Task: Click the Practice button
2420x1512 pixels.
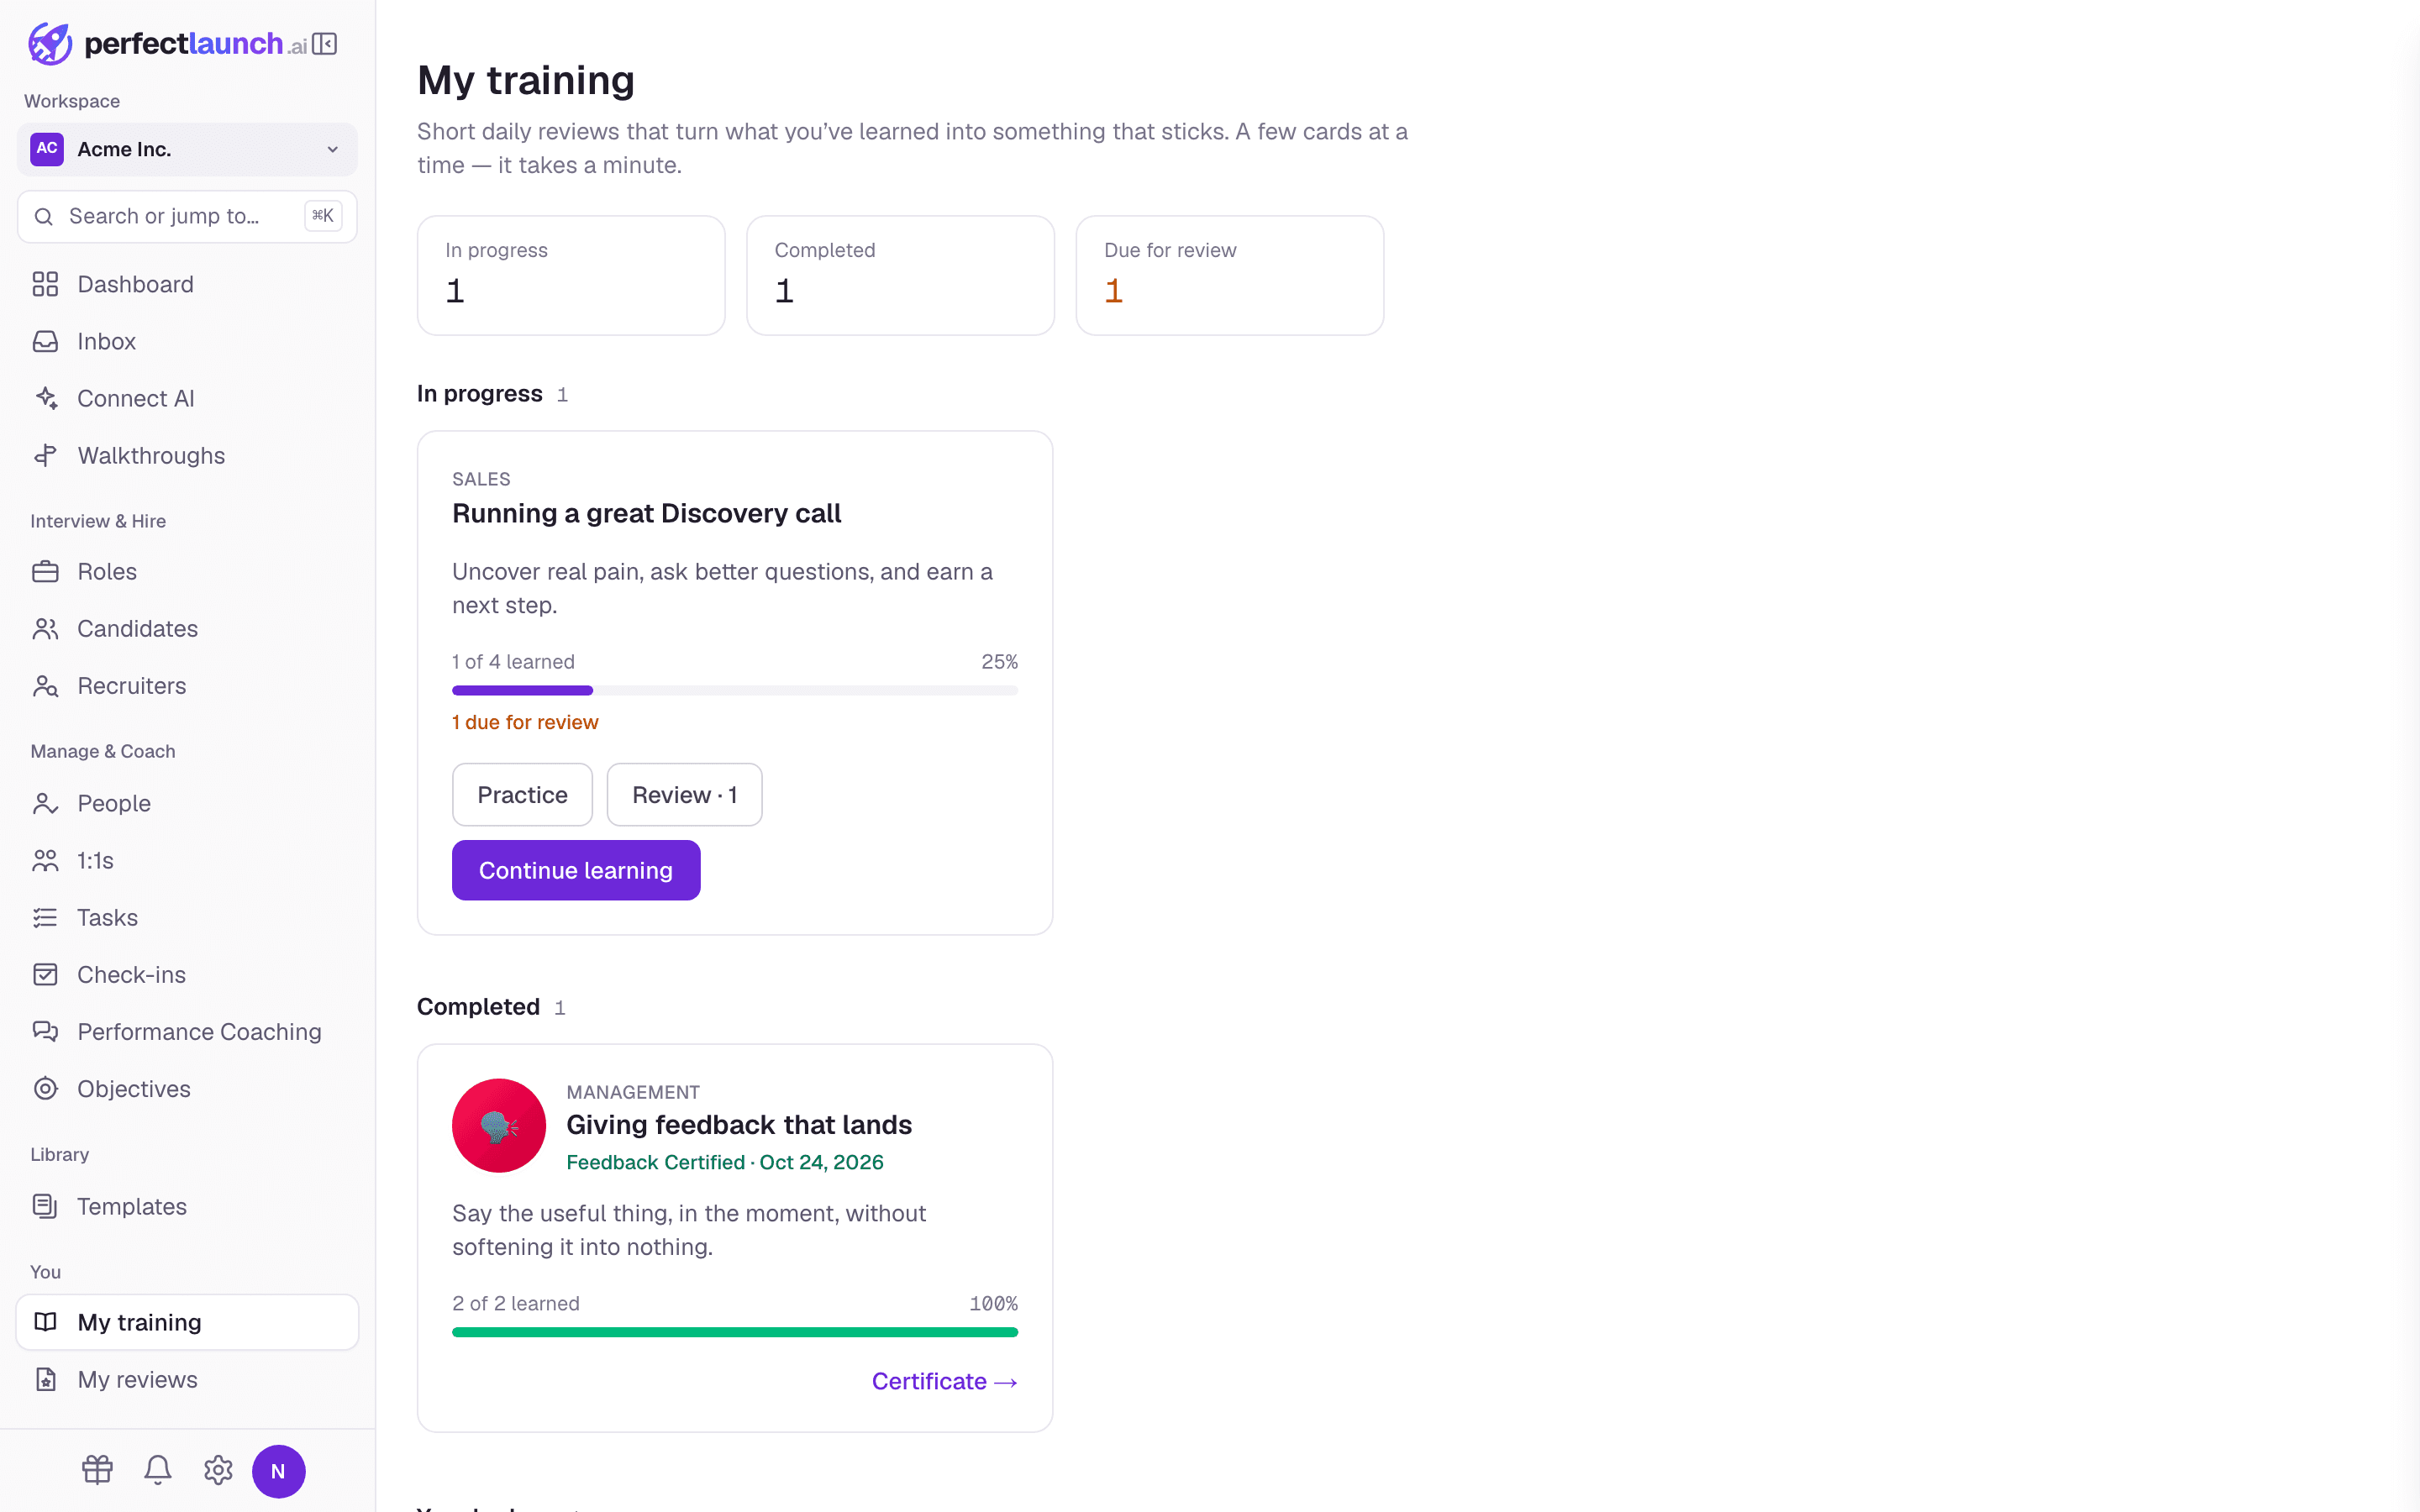Action: 522,795
